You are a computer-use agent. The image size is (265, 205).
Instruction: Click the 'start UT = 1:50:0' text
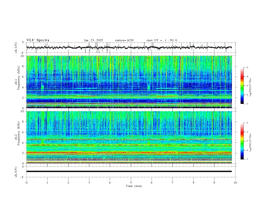(x=162, y=40)
